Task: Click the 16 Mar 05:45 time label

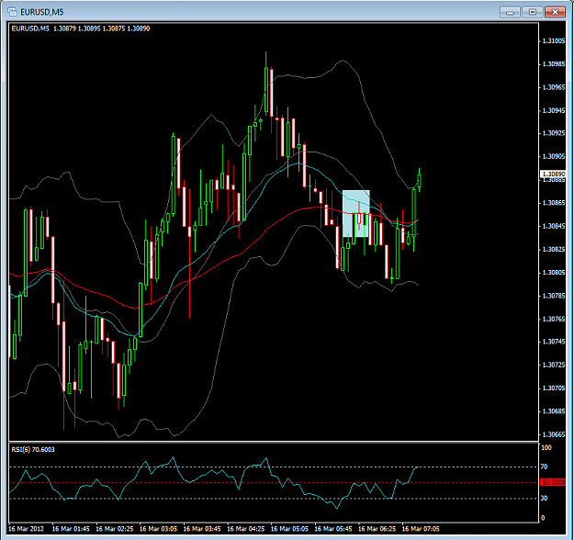Action: point(333,529)
